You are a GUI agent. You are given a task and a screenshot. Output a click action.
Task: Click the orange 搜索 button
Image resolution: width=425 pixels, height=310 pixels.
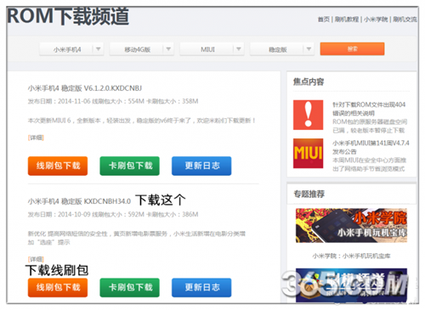pyautogui.click(x=352, y=49)
